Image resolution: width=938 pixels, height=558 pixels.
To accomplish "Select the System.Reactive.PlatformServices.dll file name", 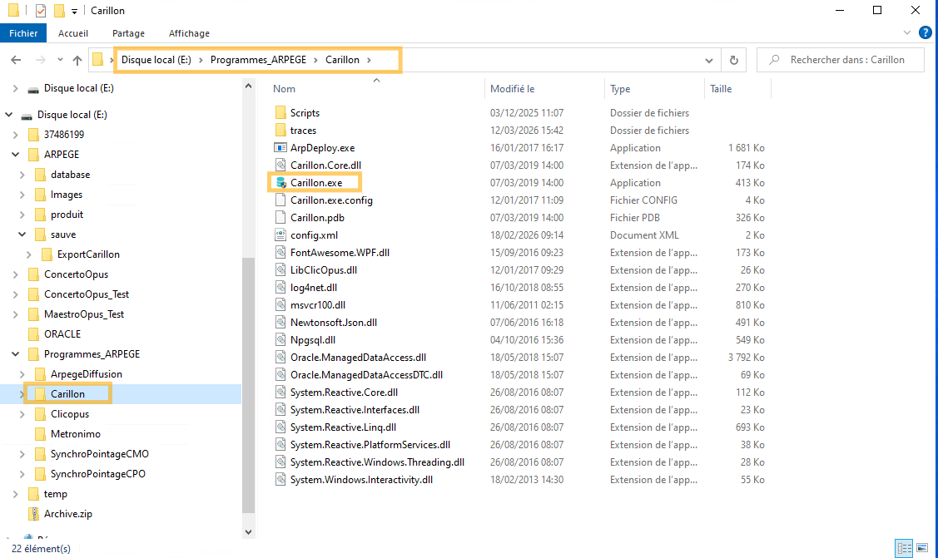I will (370, 445).
